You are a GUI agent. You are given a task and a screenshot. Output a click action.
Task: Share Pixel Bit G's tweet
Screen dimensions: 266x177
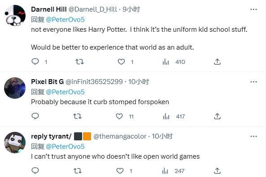point(217,116)
